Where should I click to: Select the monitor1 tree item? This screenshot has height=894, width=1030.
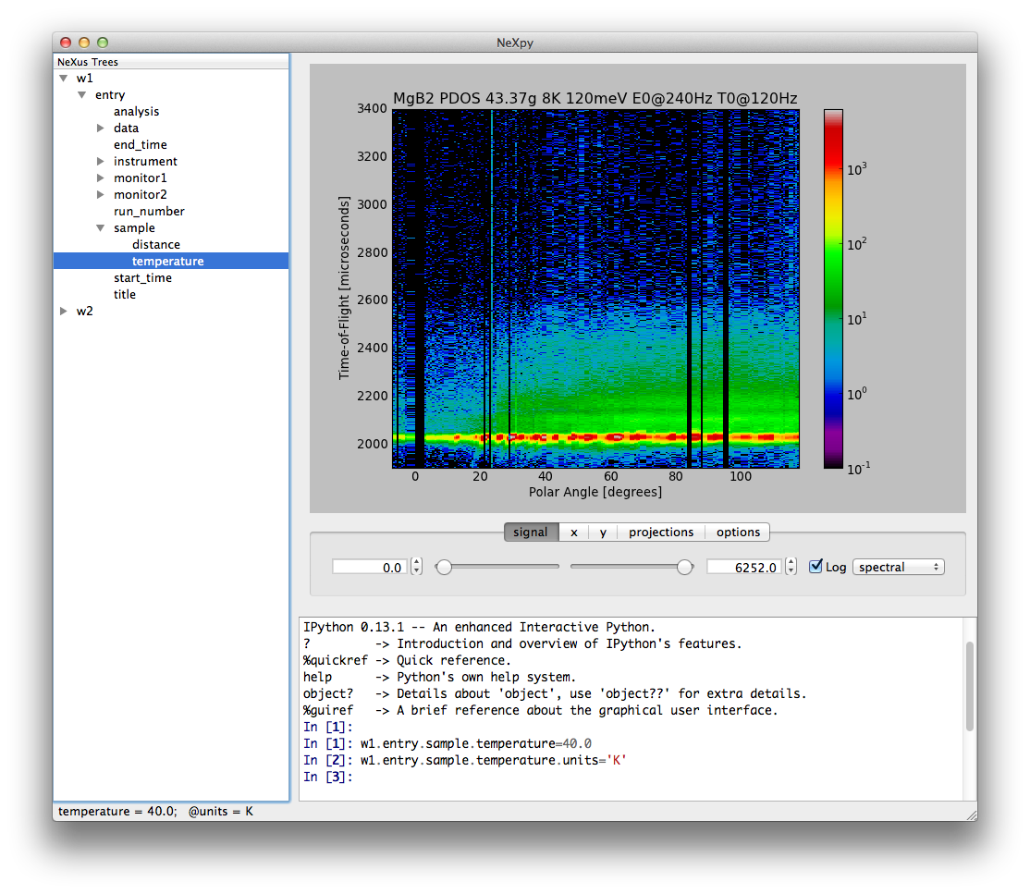pos(140,178)
